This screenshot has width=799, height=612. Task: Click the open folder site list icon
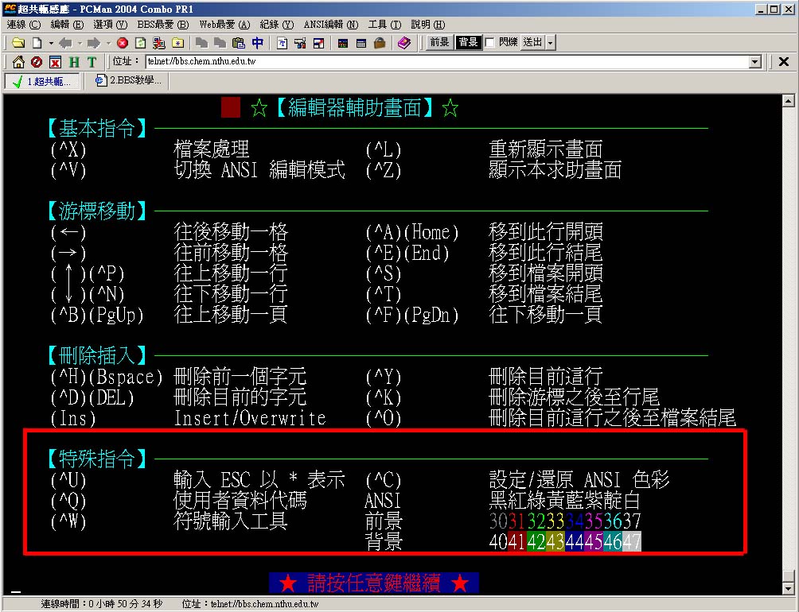pos(18,43)
